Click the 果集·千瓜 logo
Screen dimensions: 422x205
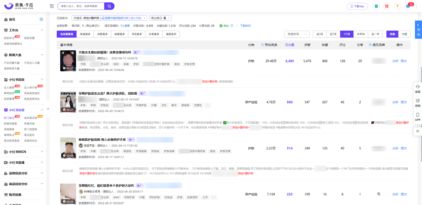click(18, 6)
